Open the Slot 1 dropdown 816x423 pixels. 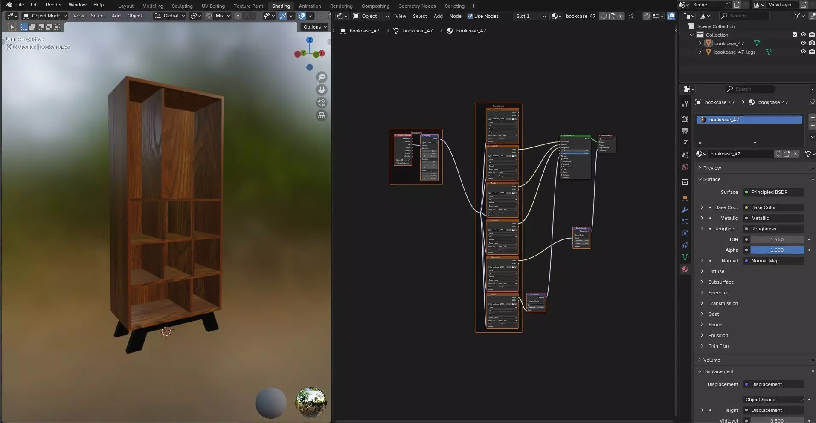coord(530,16)
